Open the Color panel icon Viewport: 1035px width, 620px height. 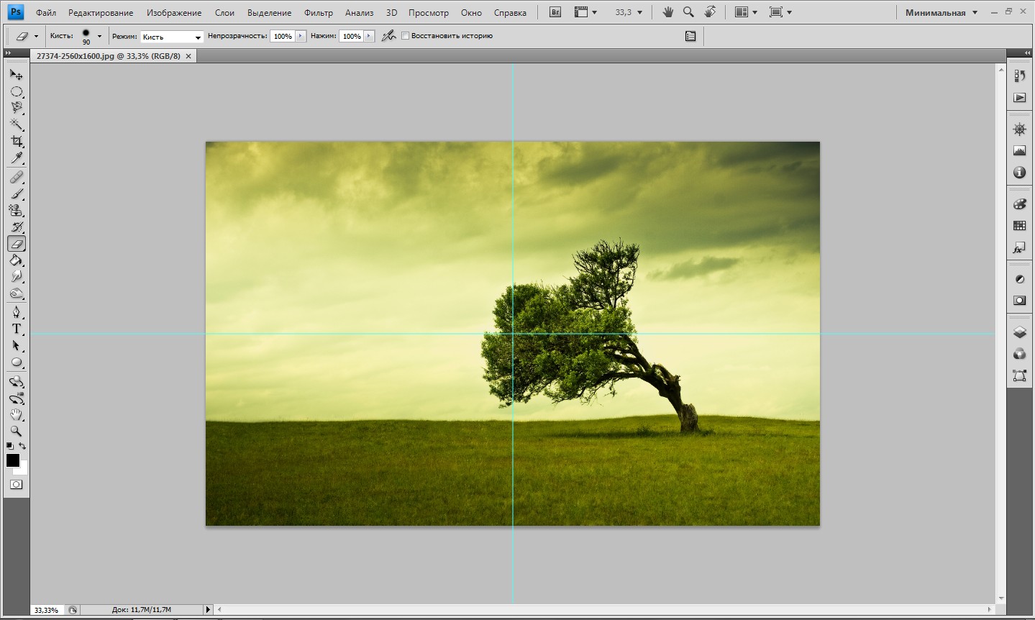click(1019, 204)
